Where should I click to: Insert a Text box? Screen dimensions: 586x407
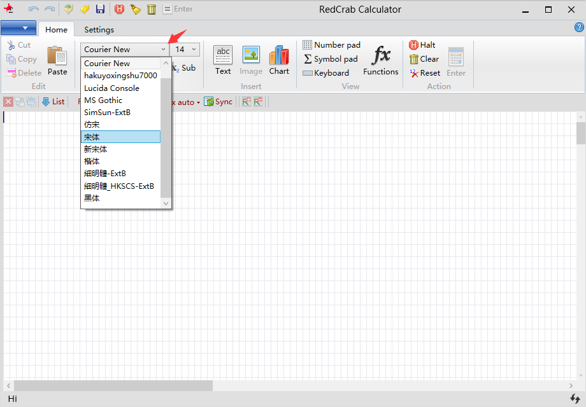tap(223, 60)
